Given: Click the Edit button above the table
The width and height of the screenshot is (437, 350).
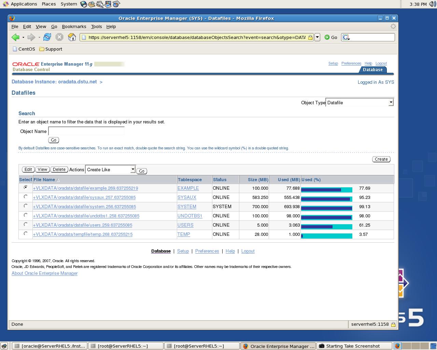Looking at the screenshot, I should tap(28, 170).
